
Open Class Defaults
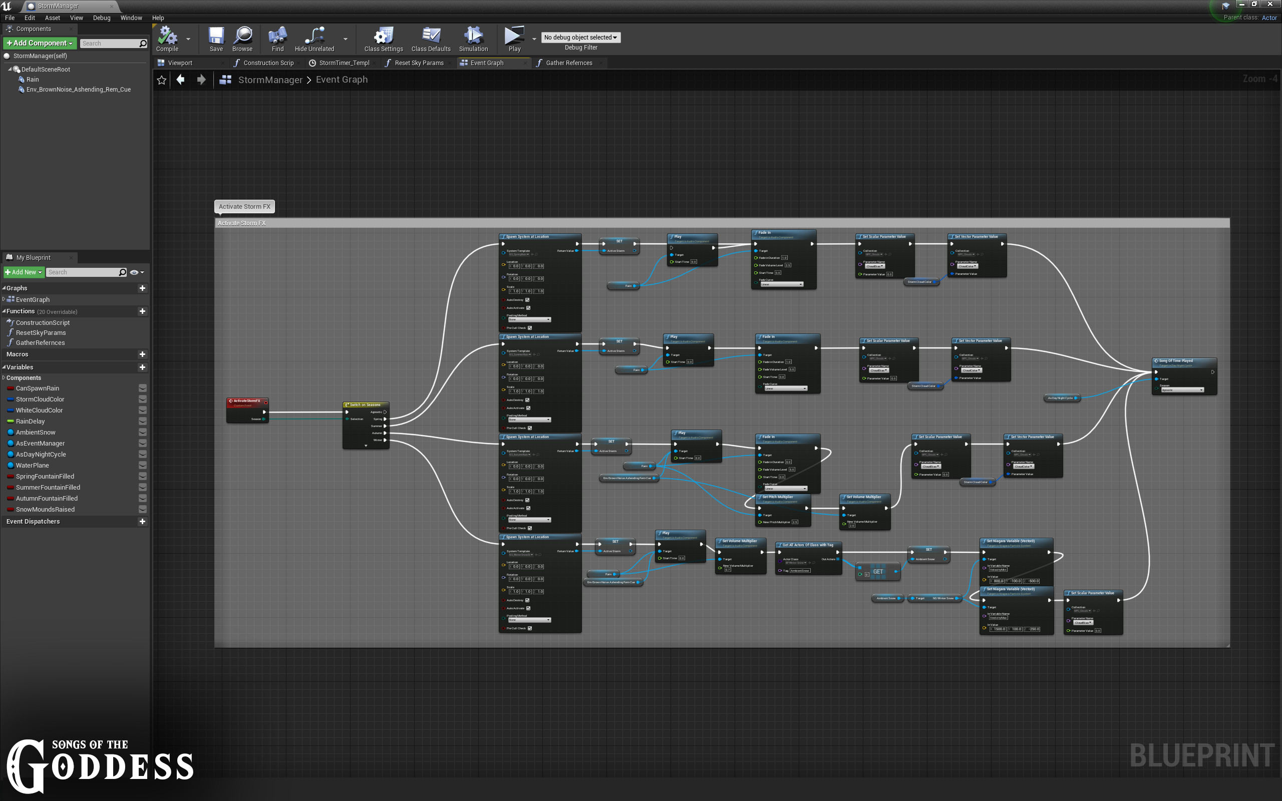click(430, 36)
